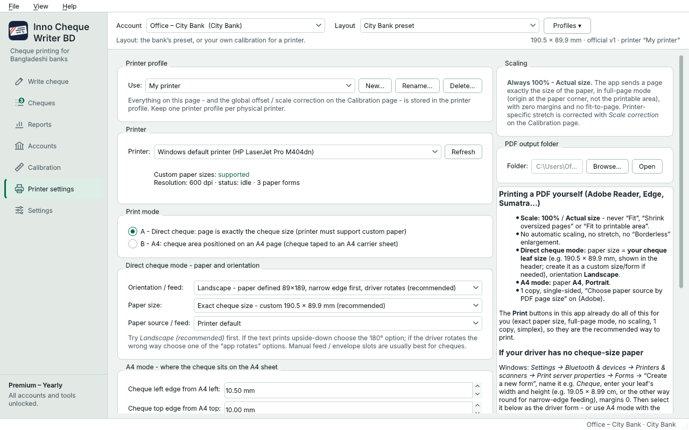Viewport: 689px width, 430px height.
Task: Go to the Settings page
Action: tap(54, 211)
